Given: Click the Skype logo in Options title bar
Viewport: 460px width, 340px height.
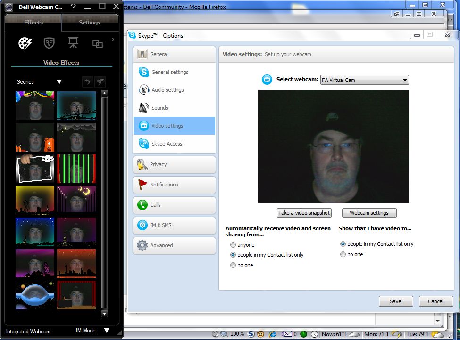Looking at the screenshot, I should pyautogui.click(x=132, y=35).
